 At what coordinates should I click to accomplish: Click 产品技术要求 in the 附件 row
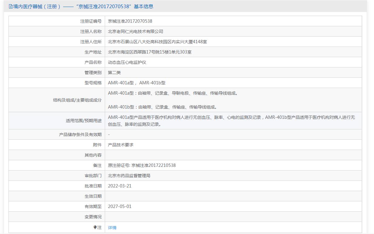[121, 145]
